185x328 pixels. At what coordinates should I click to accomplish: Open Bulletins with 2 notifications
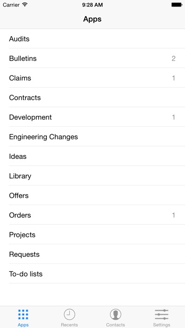coord(92,58)
